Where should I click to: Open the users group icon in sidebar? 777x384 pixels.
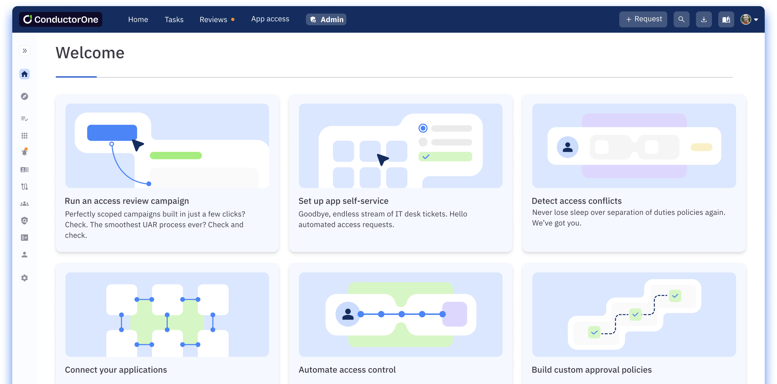click(x=24, y=203)
